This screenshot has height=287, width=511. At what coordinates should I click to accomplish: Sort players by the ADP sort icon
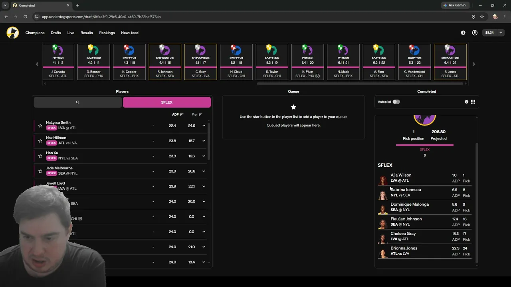coord(182,114)
